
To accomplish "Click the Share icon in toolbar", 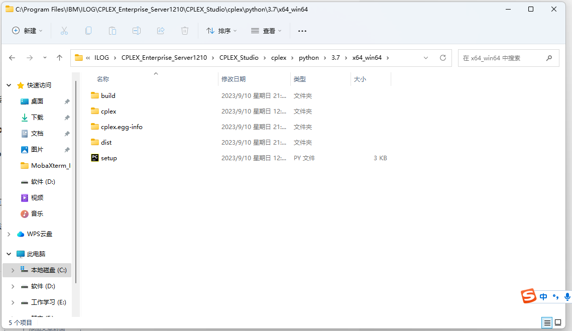I will pos(161,31).
